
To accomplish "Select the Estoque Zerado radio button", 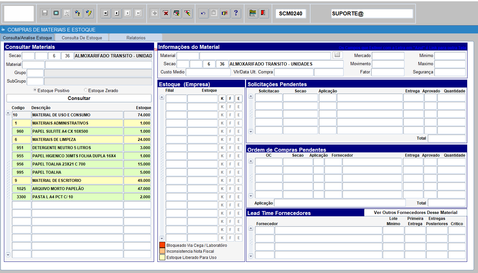I will [x=86, y=90].
